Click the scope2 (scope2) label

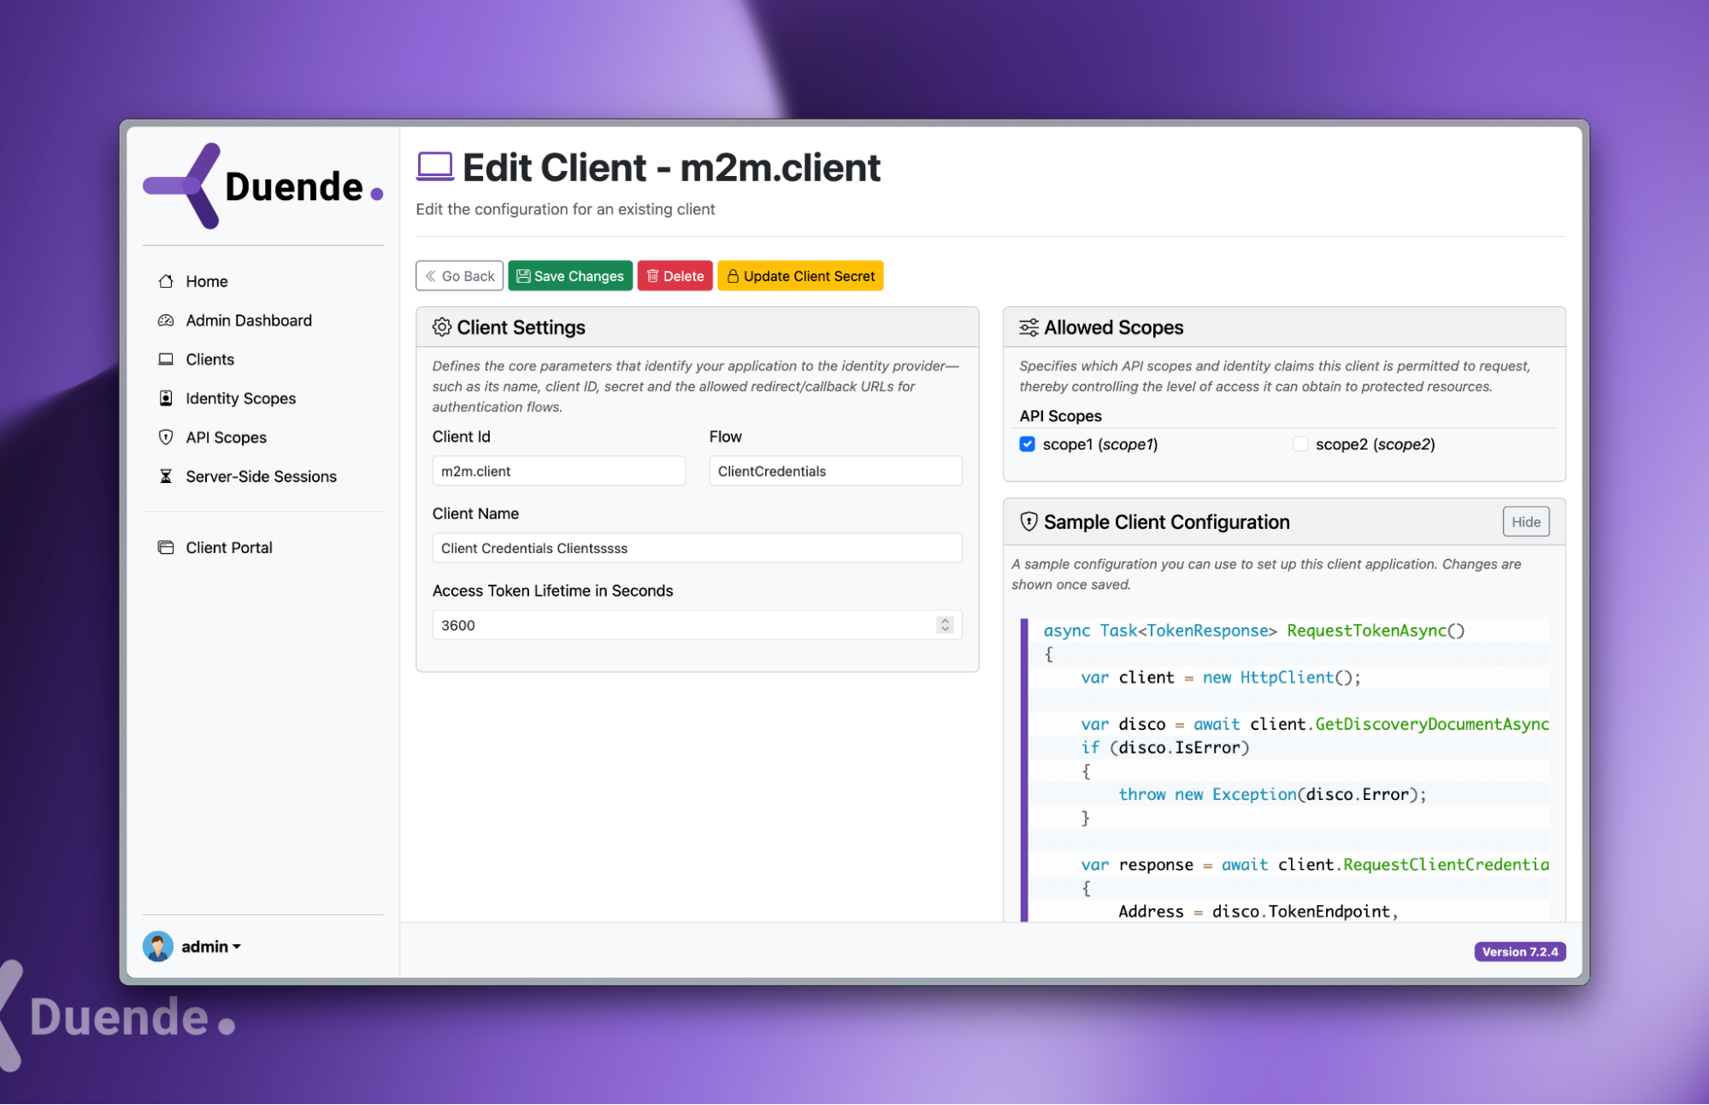[1375, 444]
